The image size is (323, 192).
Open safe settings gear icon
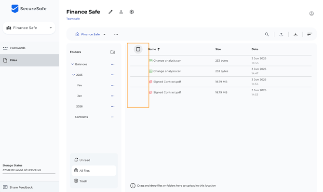pos(132,12)
